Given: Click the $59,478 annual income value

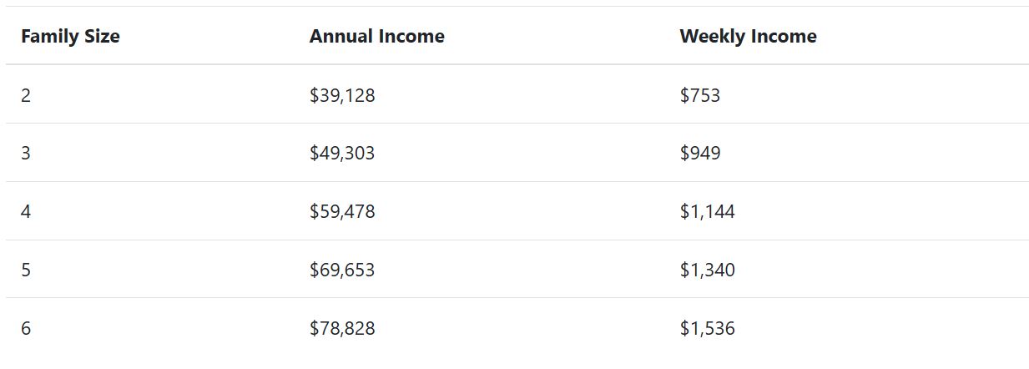Looking at the screenshot, I should coord(342,212).
